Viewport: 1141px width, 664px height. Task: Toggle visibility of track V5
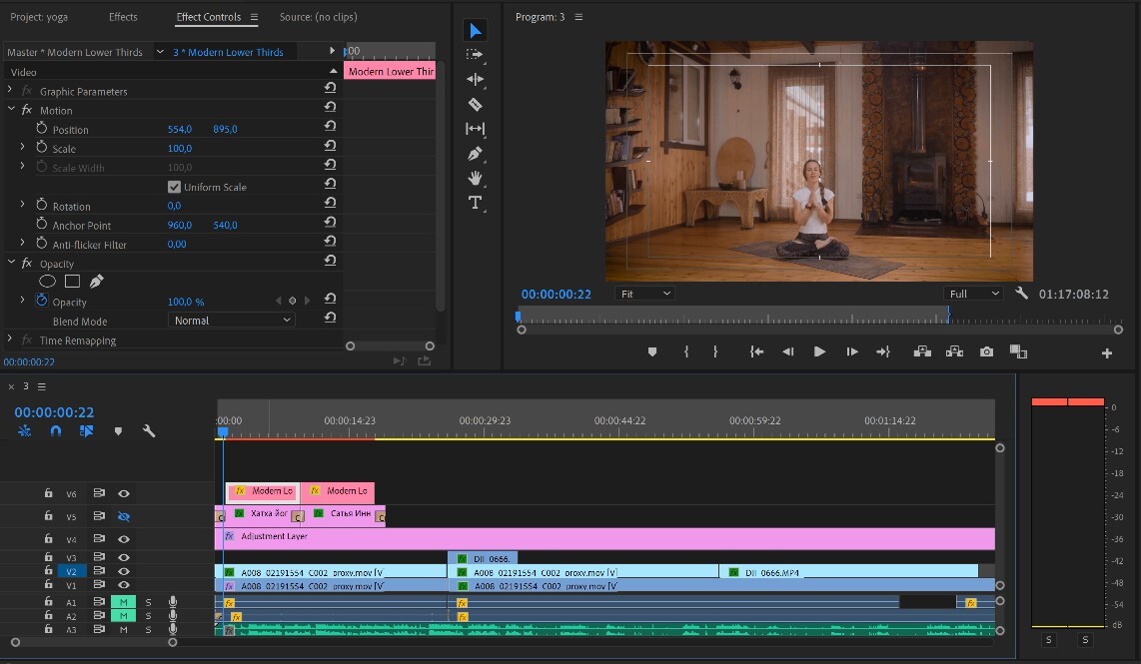click(x=124, y=516)
